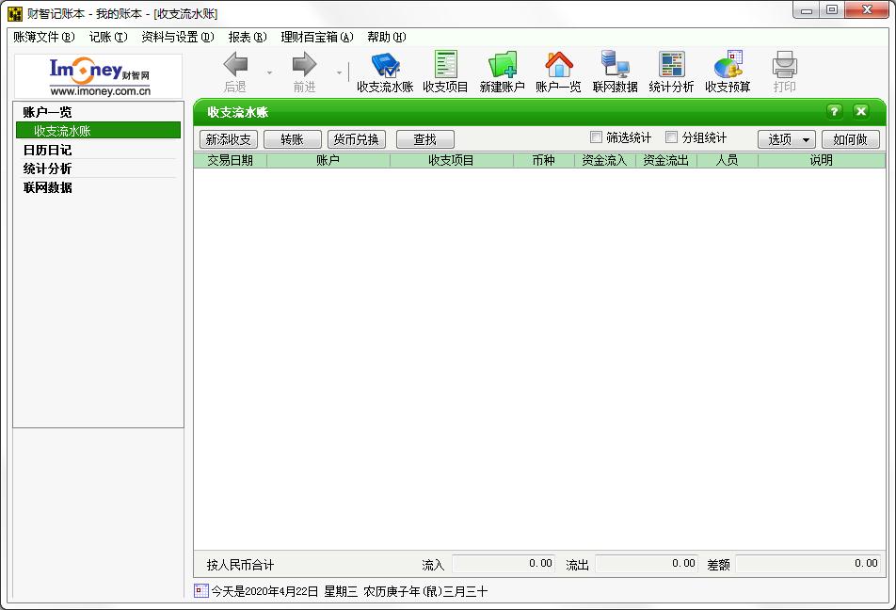Select 日历日记 in the sidebar
Screen dimensions: 896x610
click(x=47, y=150)
